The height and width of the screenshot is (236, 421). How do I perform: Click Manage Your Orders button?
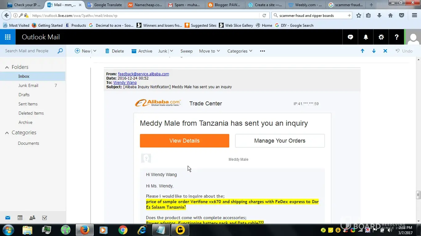(x=280, y=141)
